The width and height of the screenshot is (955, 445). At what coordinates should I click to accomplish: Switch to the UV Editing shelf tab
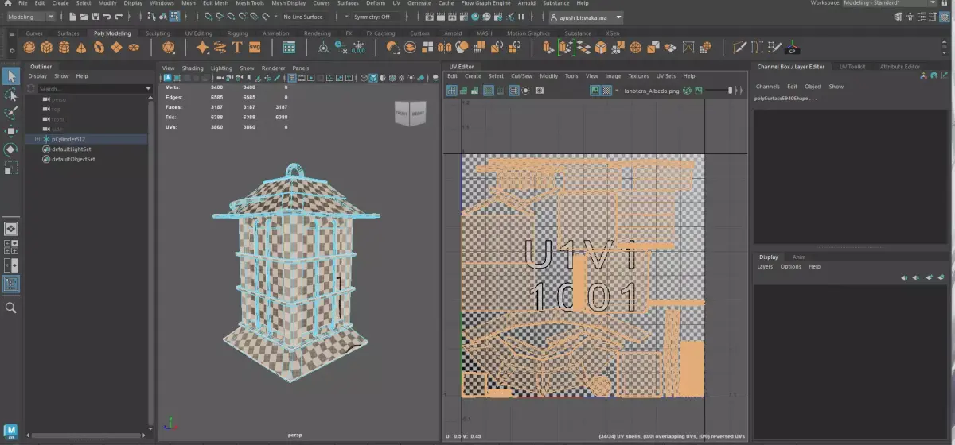[x=198, y=33]
